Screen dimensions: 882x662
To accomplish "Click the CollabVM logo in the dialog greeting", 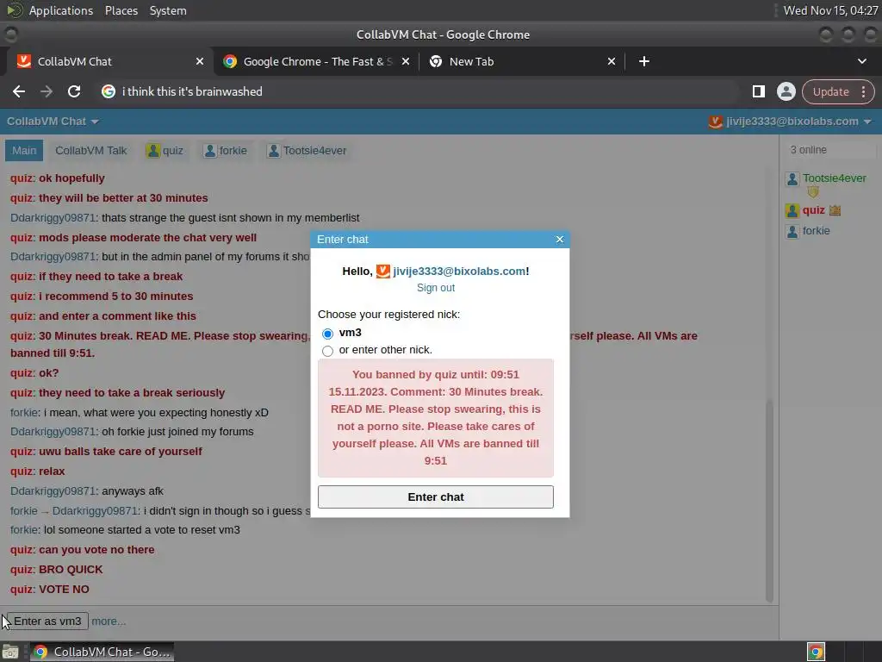I will [383, 272].
